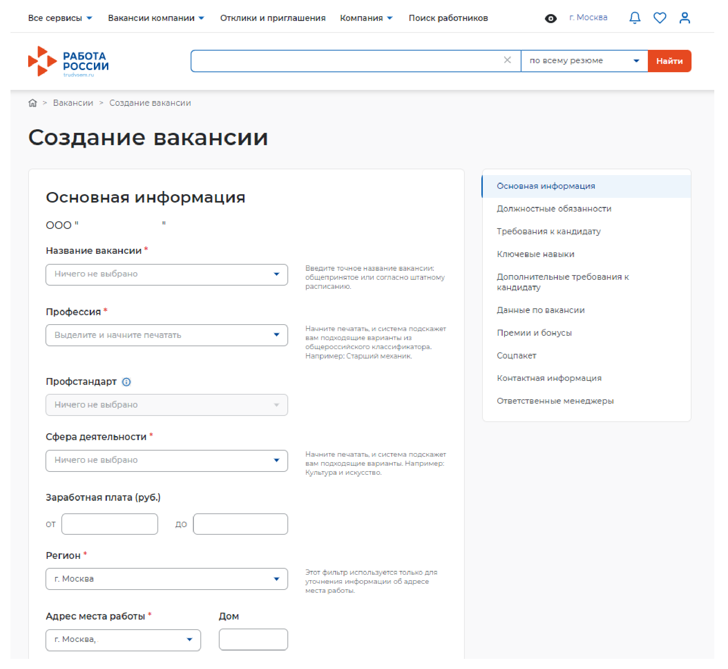Expand the Все сервисы menu
This screenshot has width=728, height=669.
pos(60,18)
